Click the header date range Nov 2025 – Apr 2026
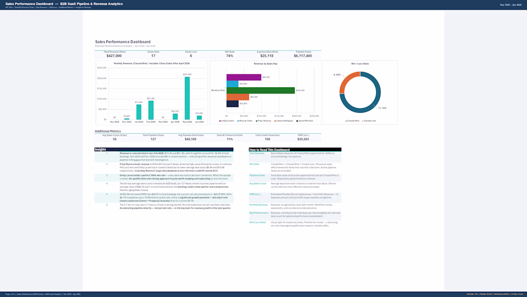527x297 pixels. click(511, 5)
